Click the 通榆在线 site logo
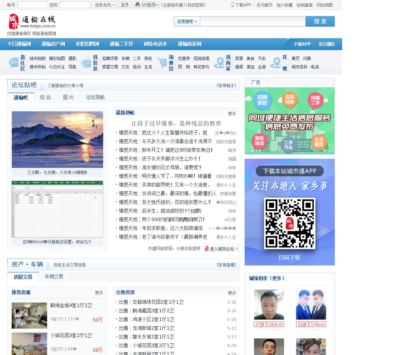 tap(32, 22)
